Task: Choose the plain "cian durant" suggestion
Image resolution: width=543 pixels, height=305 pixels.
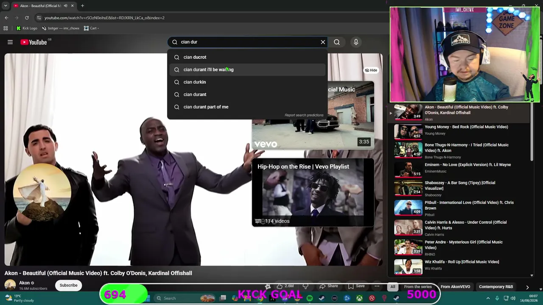Action: coord(248,94)
